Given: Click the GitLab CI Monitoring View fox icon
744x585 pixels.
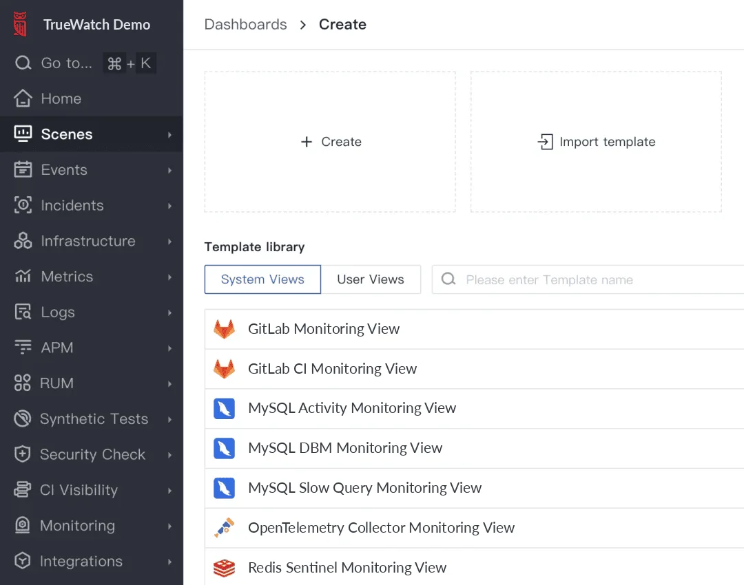Looking at the screenshot, I should (224, 369).
